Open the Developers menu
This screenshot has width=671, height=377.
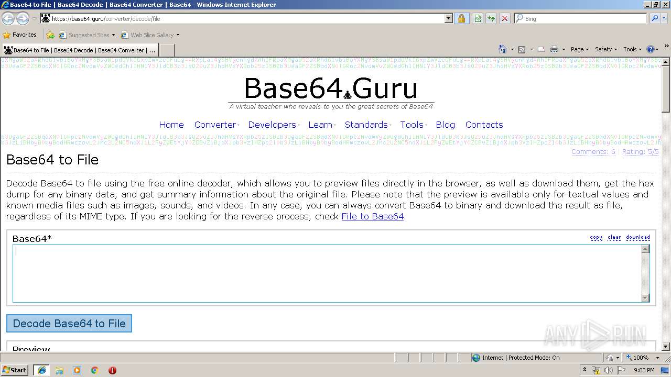coord(272,125)
